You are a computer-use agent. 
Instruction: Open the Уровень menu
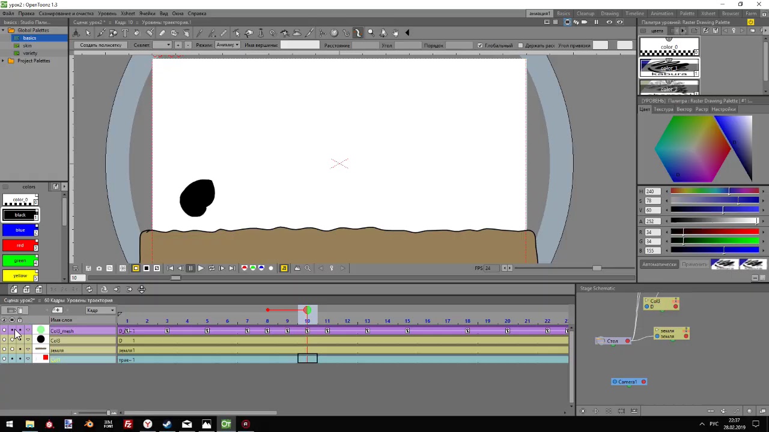coord(107,13)
